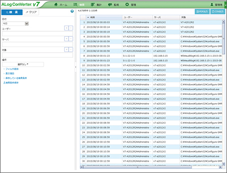Open the 日付 dropdown showing 今日
This screenshot has height=173, width=227.
[15, 24]
